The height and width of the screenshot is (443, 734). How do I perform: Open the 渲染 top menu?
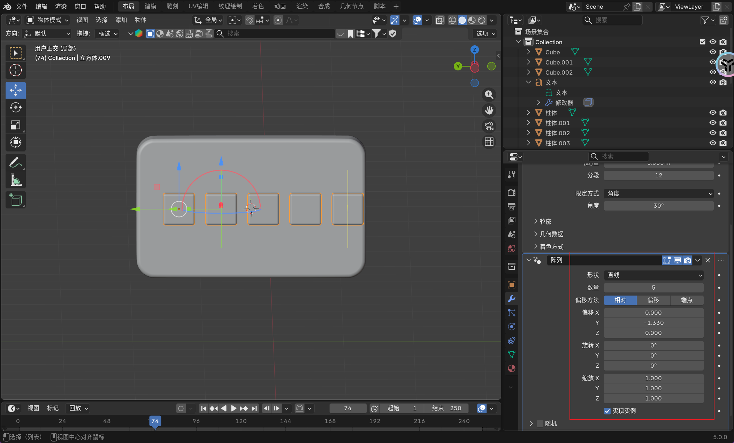(x=61, y=6)
